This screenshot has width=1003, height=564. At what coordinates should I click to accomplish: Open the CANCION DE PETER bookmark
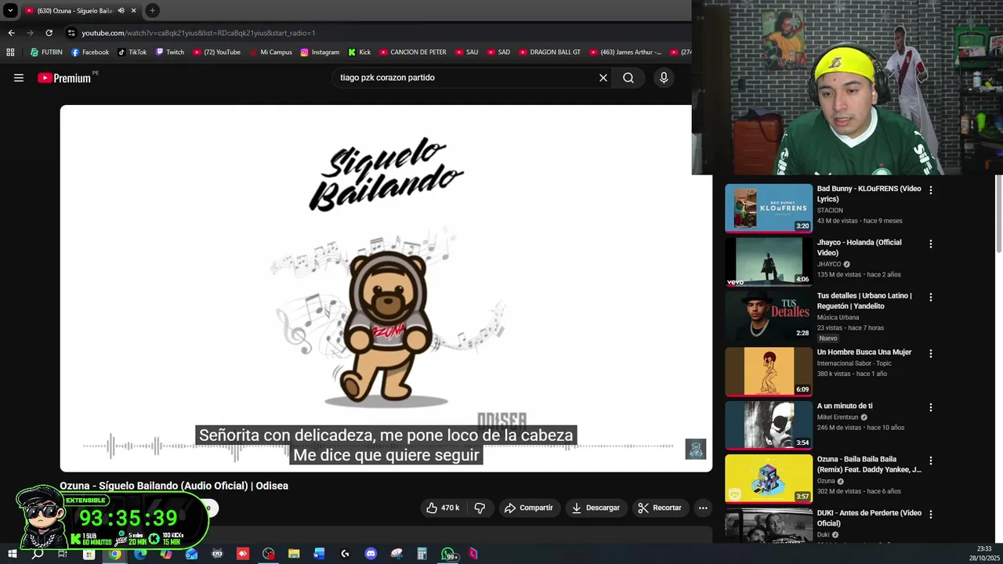click(x=412, y=52)
